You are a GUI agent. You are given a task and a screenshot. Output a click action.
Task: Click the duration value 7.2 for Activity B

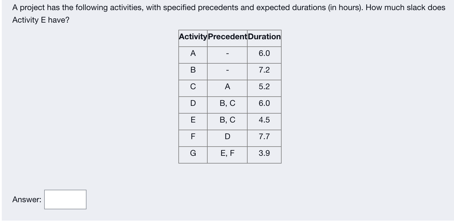point(264,70)
